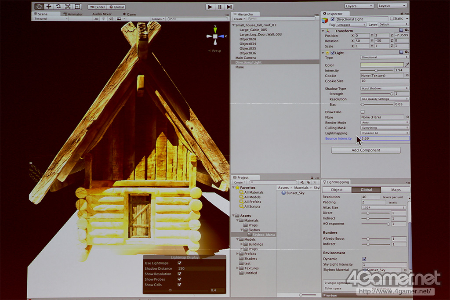
Task: Click the save search star icon
Action: pos(315,182)
